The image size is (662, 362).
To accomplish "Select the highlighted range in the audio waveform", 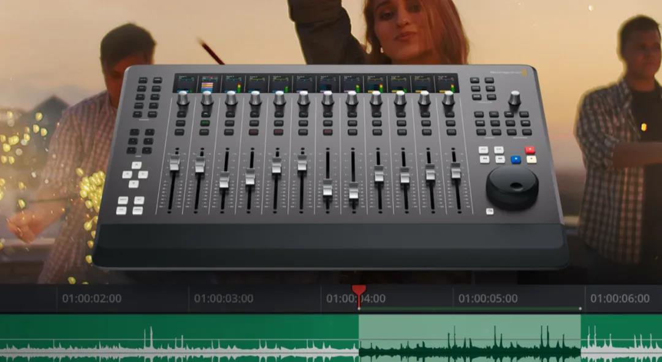I will (469, 337).
